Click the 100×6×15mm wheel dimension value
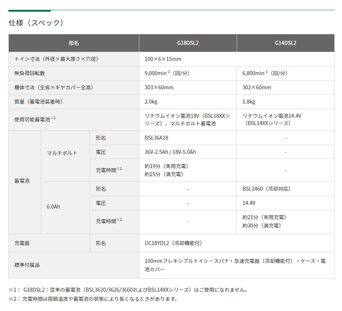The height and width of the screenshot is (311, 342). pos(163,59)
